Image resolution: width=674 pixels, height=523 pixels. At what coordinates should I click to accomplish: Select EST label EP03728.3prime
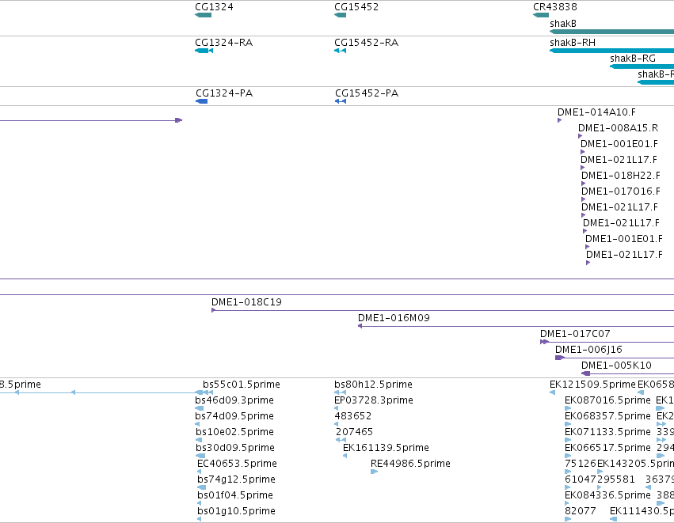point(374,400)
